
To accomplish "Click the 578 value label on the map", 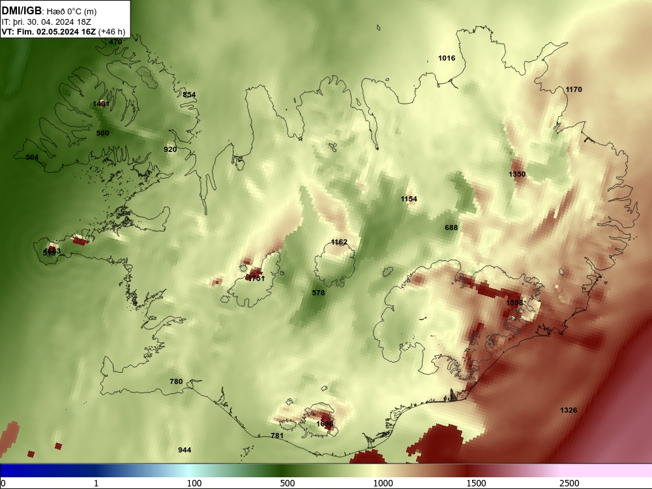I will pyautogui.click(x=318, y=293).
